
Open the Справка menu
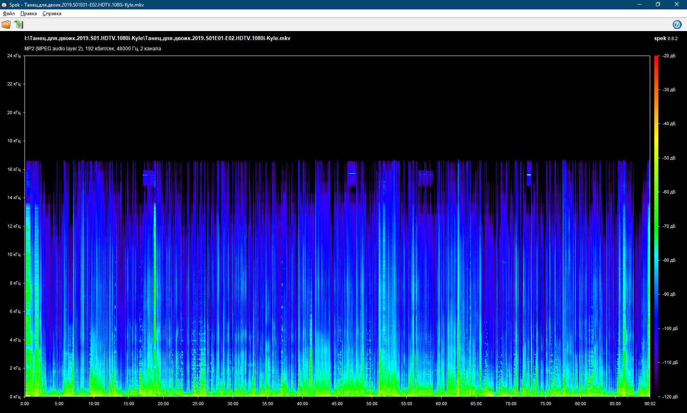(x=52, y=13)
